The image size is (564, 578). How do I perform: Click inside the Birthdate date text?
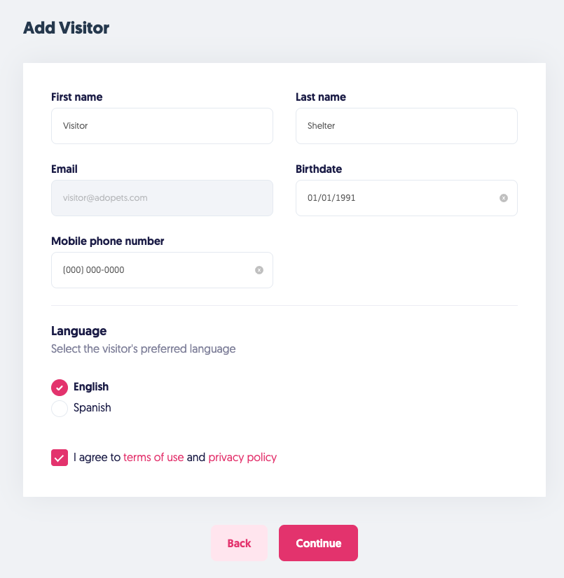tap(332, 198)
